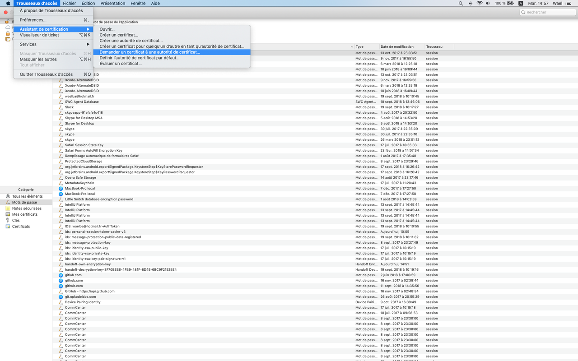578x361 pixels.
Task: Click the icon beside Little Snitch entry
Action: 61,199
